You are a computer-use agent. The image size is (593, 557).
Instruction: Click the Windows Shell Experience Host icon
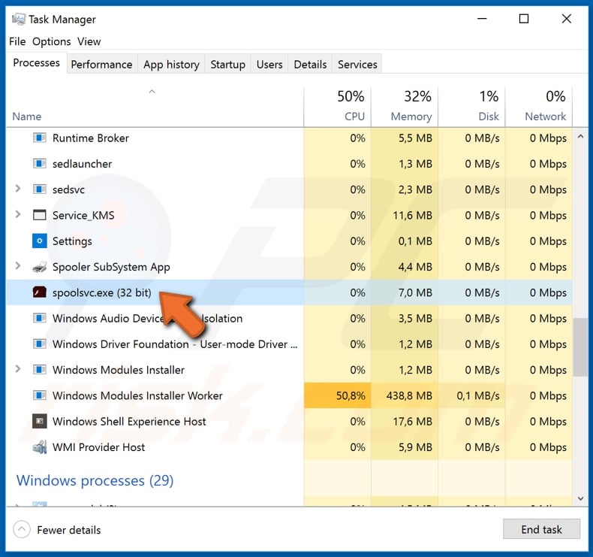click(x=39, y=421)
